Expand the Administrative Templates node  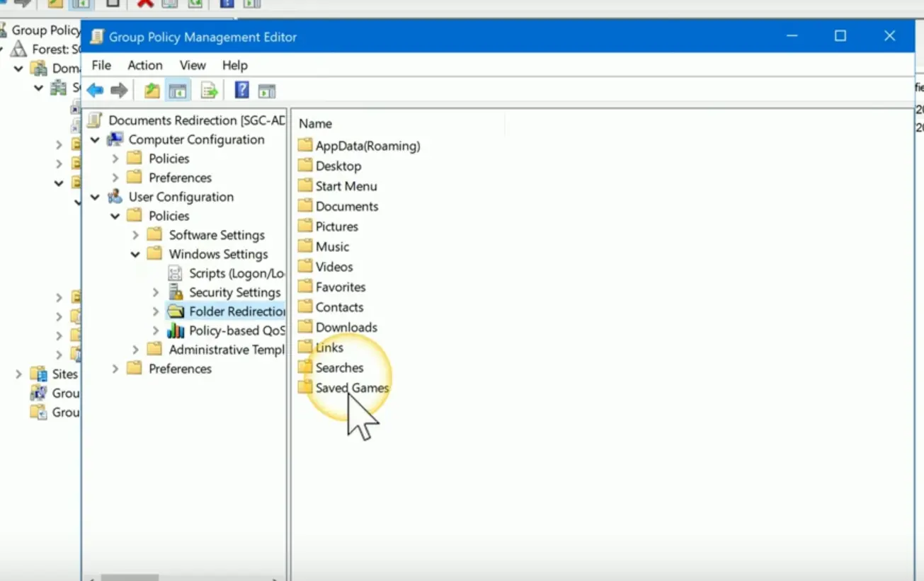135,350
